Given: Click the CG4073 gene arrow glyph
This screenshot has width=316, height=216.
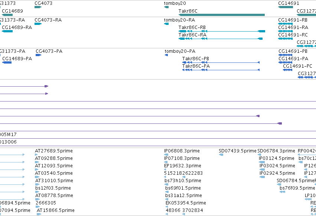Looking at the screenshot, I should pos(38,7).
